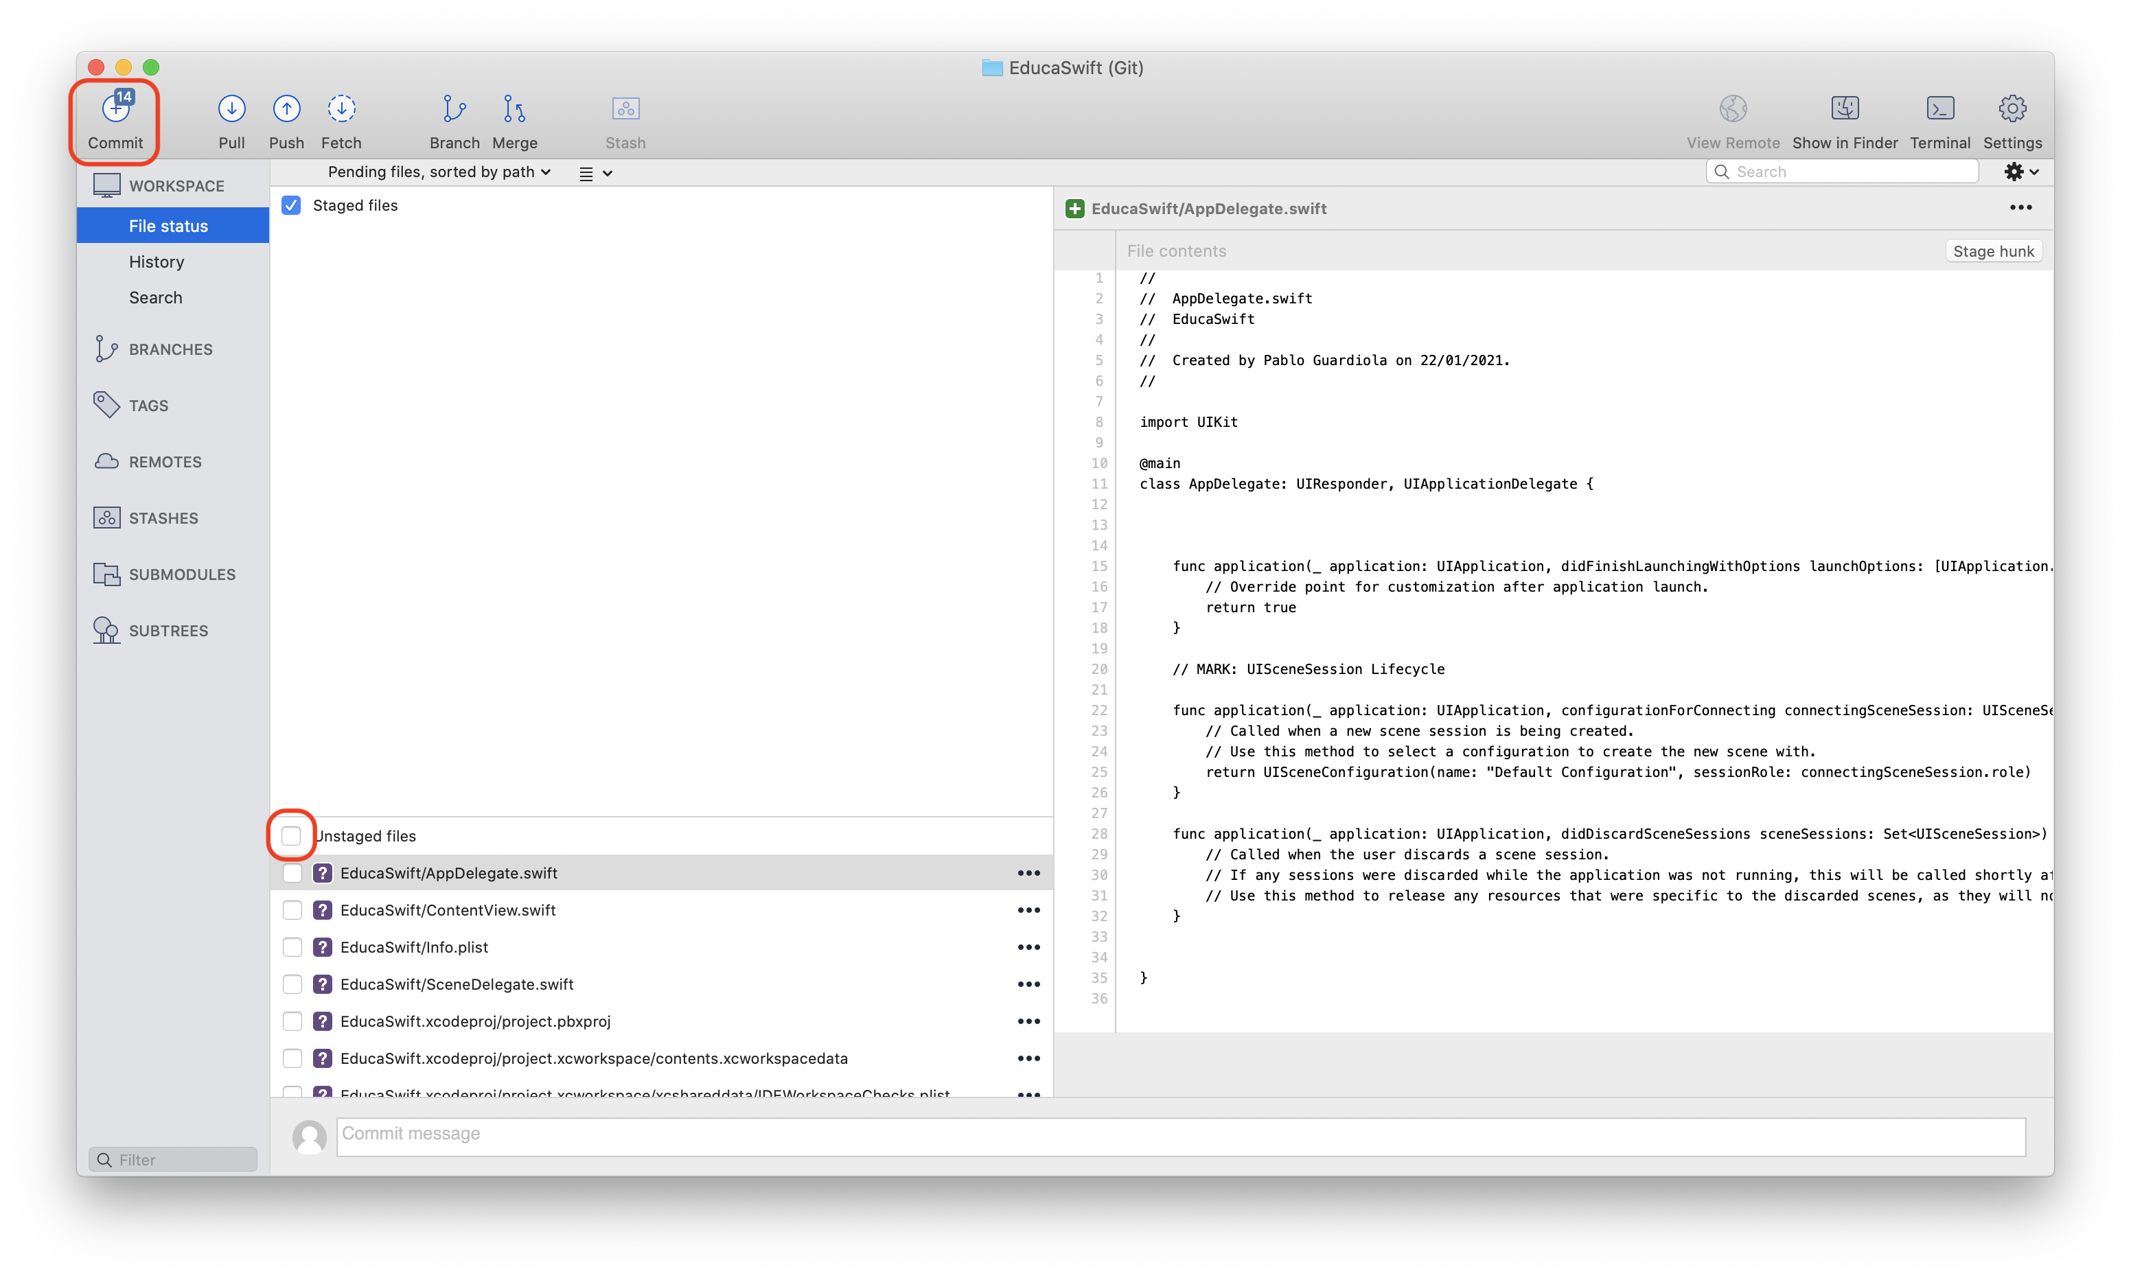Stage EducaSwift/Info.plist checkbox
The width and height of the screenshot is (2131, 1278).
click(x=292, y=946)
